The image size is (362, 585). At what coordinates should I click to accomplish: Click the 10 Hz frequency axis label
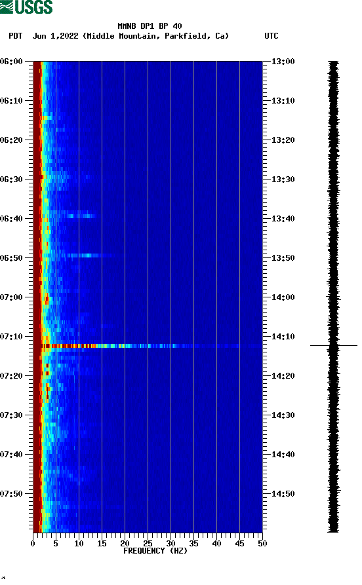point(79,544)
